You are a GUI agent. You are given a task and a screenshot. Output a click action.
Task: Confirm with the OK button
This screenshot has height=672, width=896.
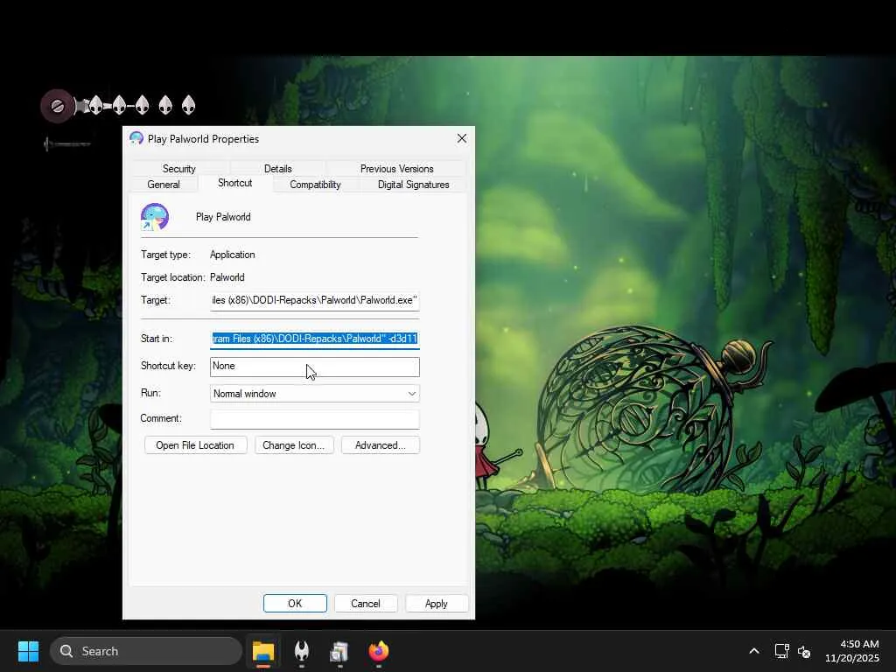295,604
